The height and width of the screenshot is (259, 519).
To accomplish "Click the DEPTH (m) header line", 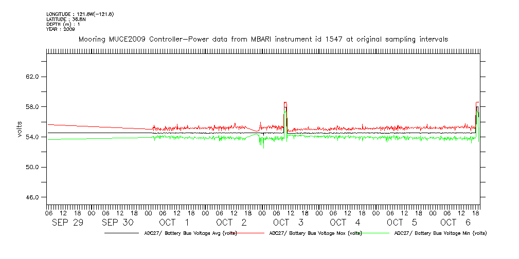I will coord(63,24).
